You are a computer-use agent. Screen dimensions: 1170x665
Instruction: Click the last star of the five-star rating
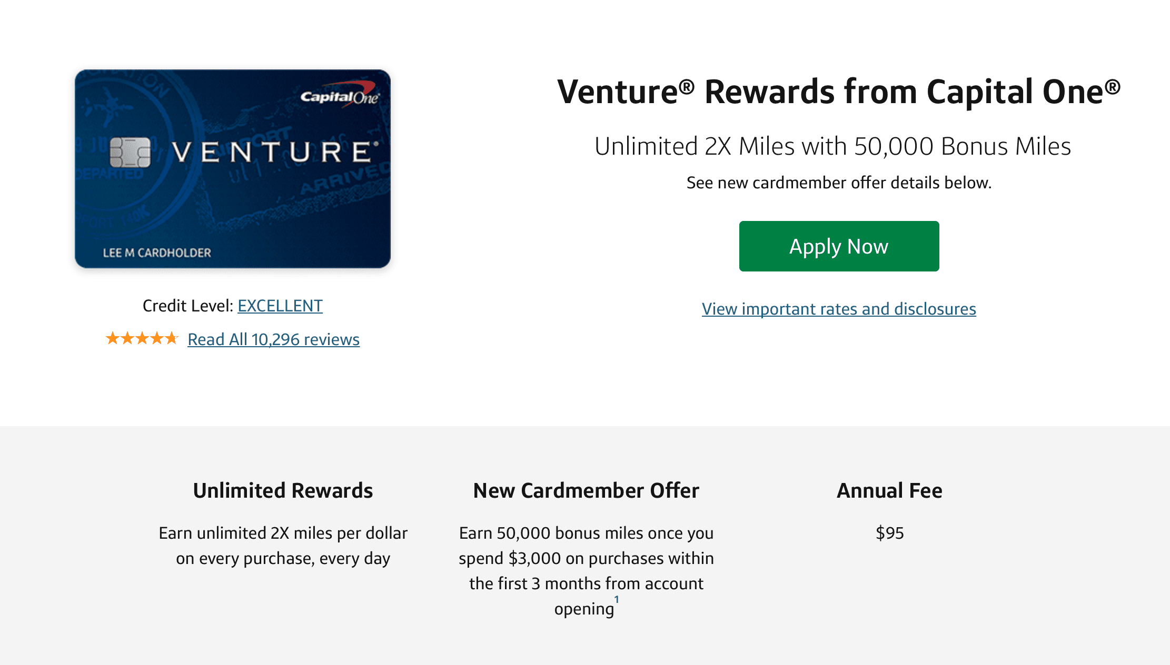pyautogui.click(x=171, y=339)
